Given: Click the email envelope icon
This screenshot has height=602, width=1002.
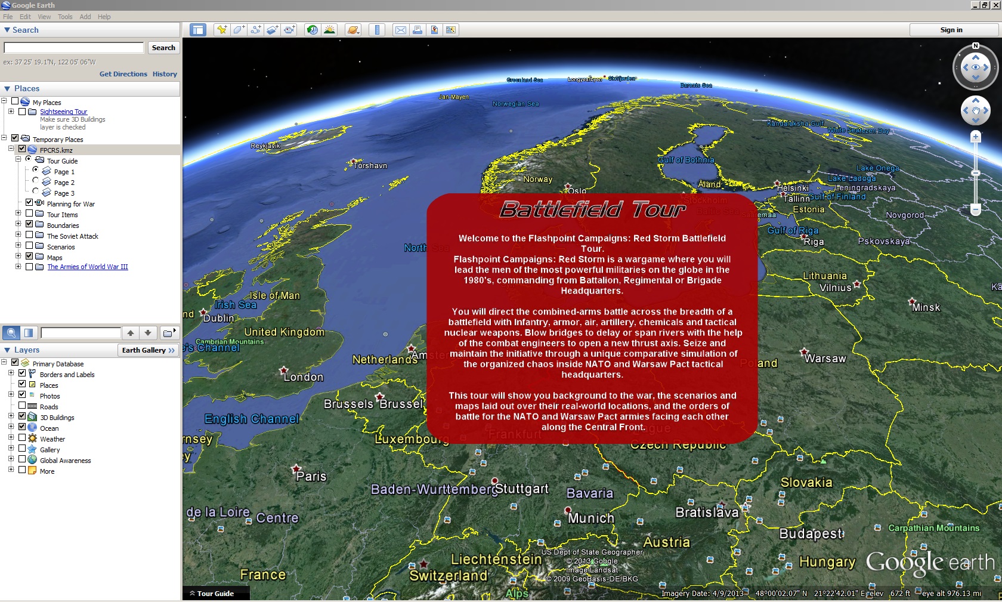Looking at the screenshot, I should [x=401, y=30].
